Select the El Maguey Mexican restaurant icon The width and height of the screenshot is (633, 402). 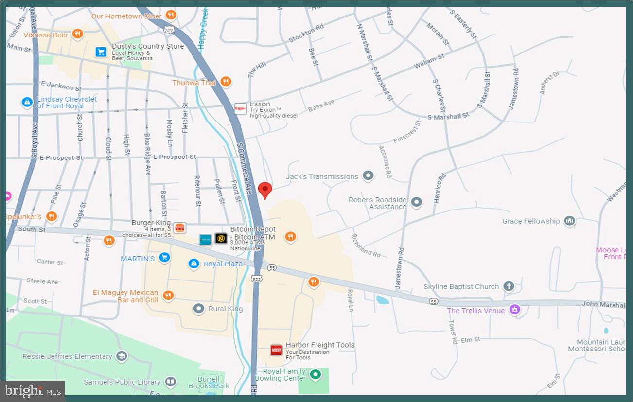click(x=168, y=296)
